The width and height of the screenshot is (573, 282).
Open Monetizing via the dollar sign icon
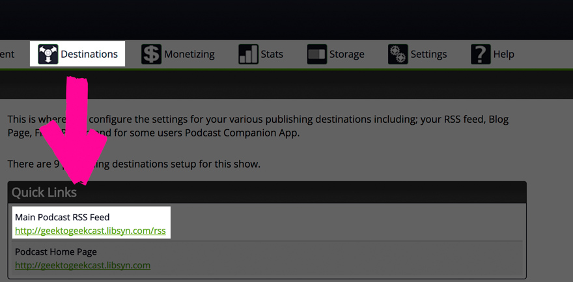tap(151, 55)
